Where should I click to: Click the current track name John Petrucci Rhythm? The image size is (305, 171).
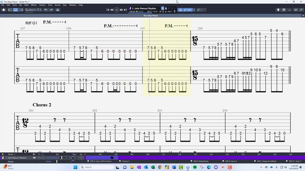point(144,9)
